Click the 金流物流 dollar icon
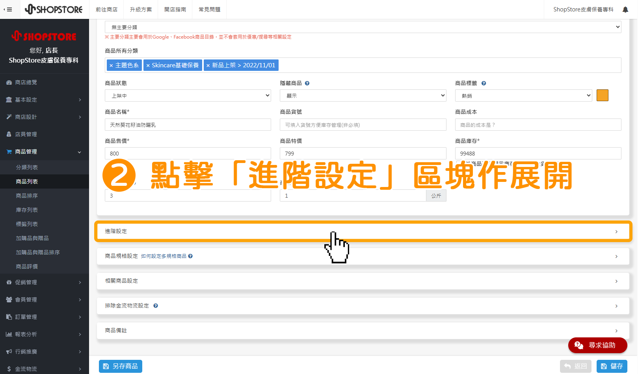Viewport: 638px width, 374px height. pyautogui.click(x=9, y=369)
